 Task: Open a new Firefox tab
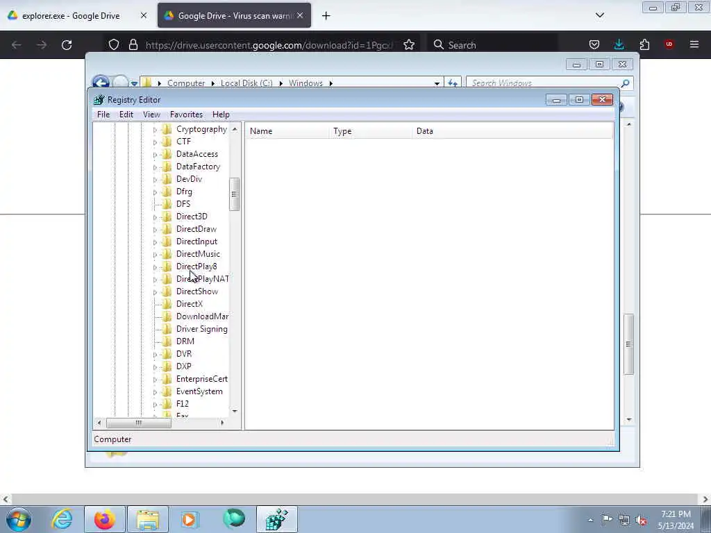pyautogui.click(x=326, y=16)
